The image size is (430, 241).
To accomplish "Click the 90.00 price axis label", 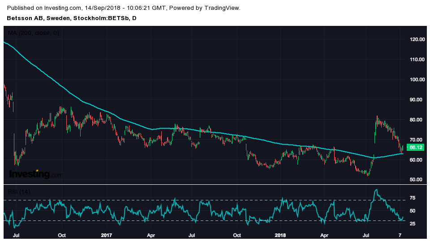I will tap(417, 100).
